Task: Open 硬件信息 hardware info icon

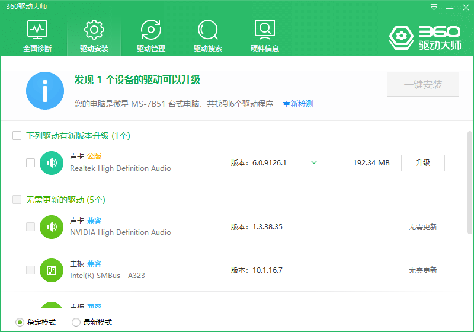Action: [x=265, y=30]
